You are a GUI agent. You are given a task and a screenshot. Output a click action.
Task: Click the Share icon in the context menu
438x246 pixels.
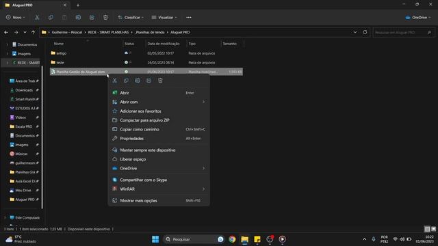[x=149, y=81]
